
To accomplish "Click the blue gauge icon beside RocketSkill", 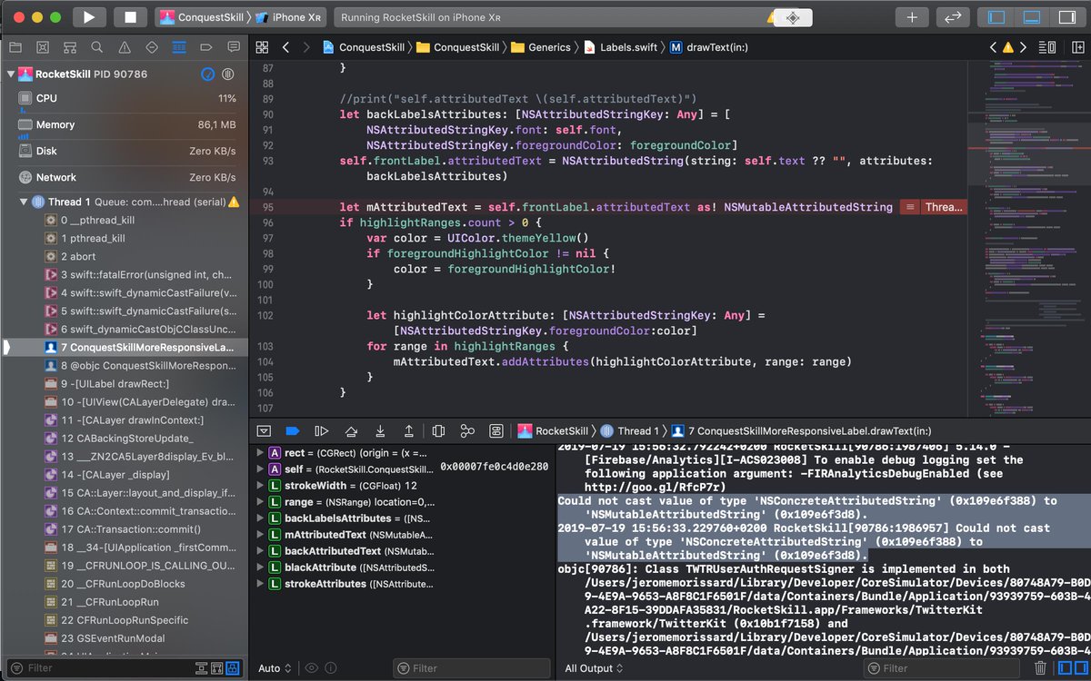I will pyautogui.click(x=207, y=74).
